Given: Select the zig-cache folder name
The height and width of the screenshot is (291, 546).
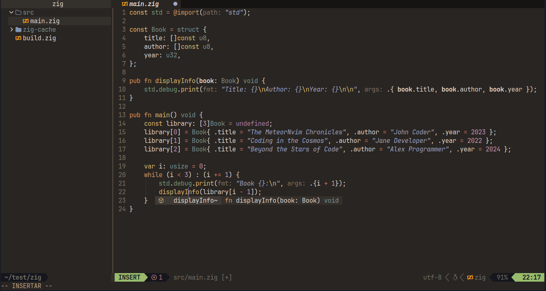Looking at the screenshot, I should click(39, 30).
